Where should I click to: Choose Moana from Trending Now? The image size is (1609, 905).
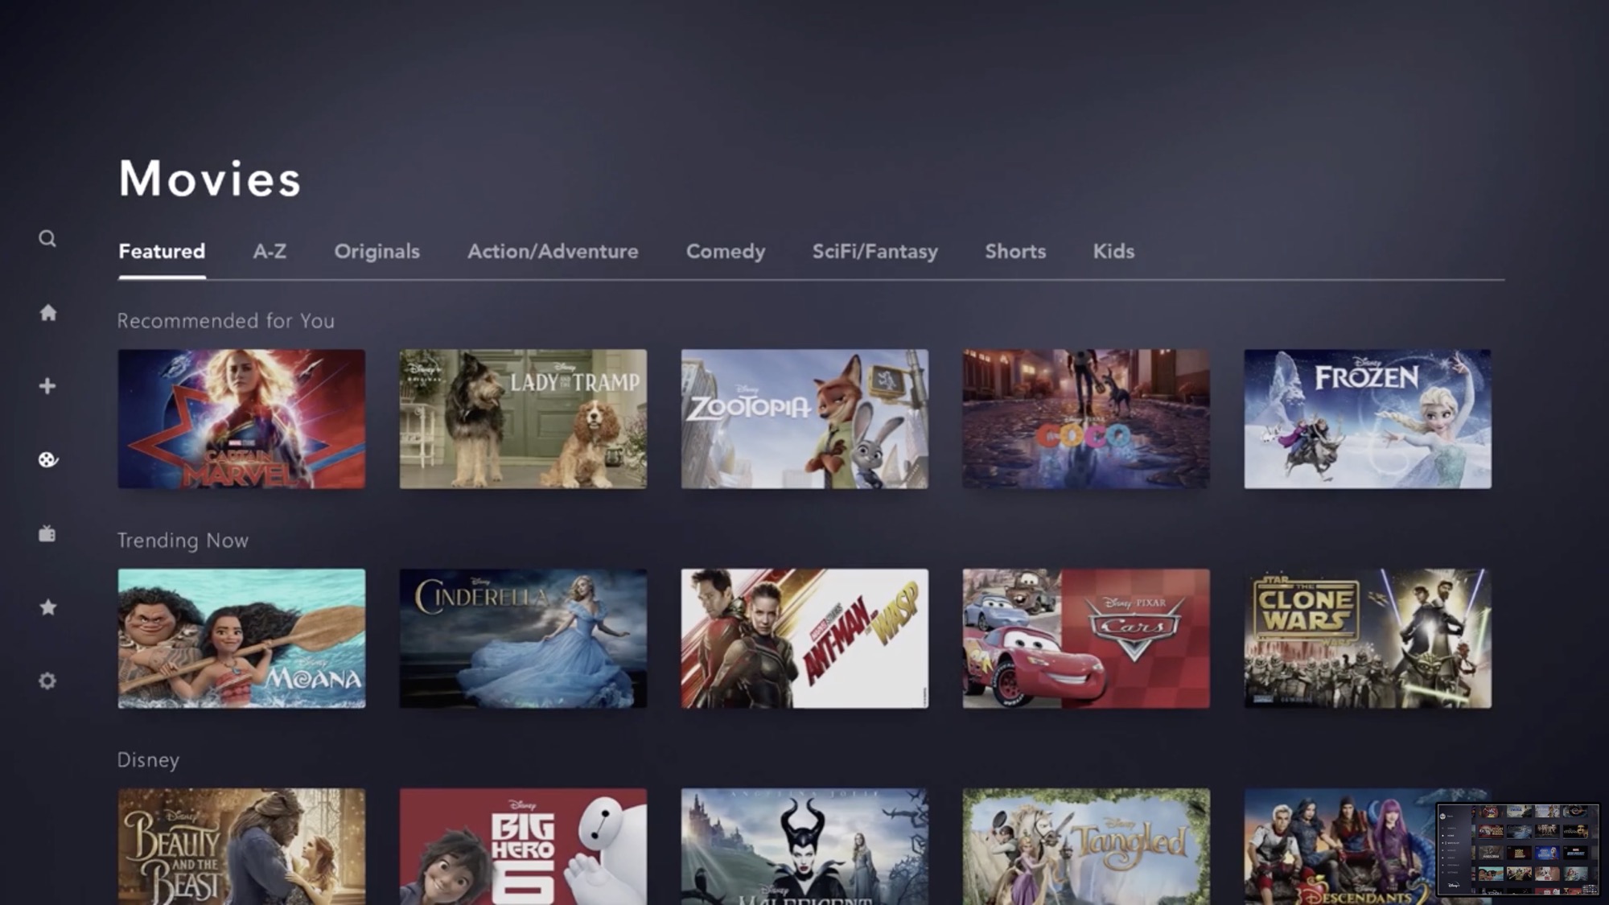[x=241, y=639]
